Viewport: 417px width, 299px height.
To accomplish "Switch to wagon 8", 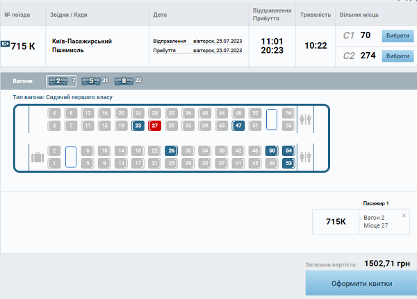I will [x=124, y=80].
